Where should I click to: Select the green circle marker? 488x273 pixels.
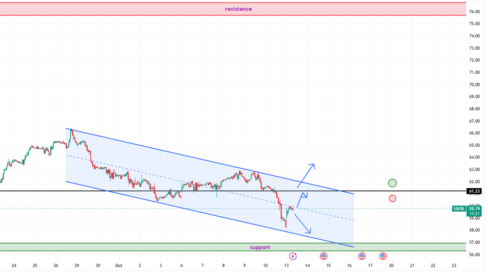coord(392,183)
